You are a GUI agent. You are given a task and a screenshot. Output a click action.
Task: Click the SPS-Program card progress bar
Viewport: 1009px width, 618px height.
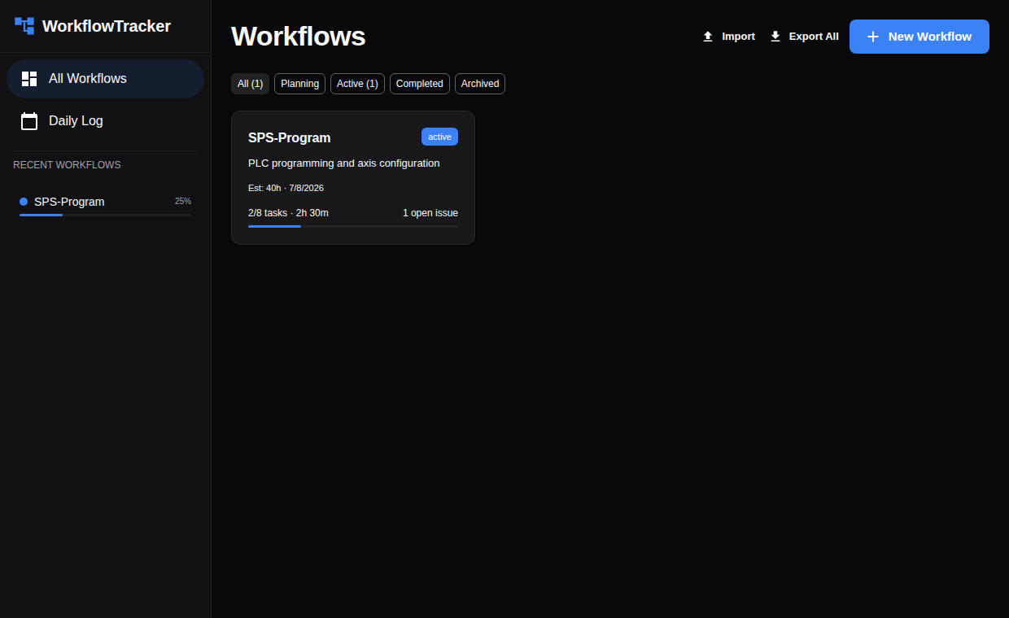[x=353, y=226]
